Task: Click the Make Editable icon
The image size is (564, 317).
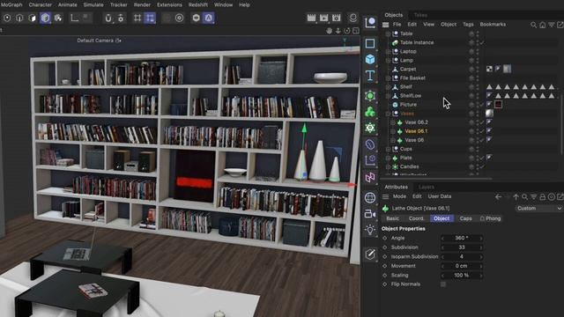Action: (370, 254)
